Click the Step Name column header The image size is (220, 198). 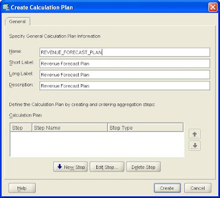coord(70,128)
